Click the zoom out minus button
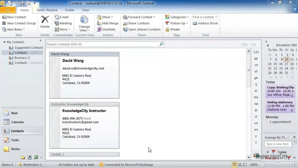The width and height of the screenshot is (298, 168). point(262,165)
